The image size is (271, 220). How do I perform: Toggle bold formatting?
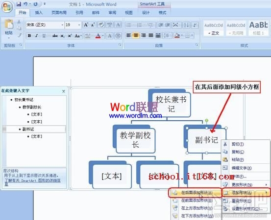point(29,36)
